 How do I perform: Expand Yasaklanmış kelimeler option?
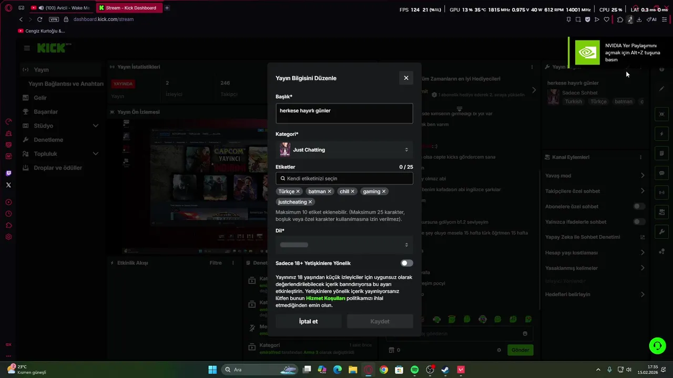click(643, 268)
